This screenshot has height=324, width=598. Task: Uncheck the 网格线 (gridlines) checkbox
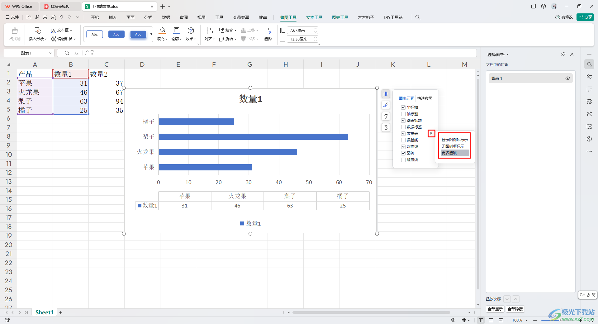403,147
